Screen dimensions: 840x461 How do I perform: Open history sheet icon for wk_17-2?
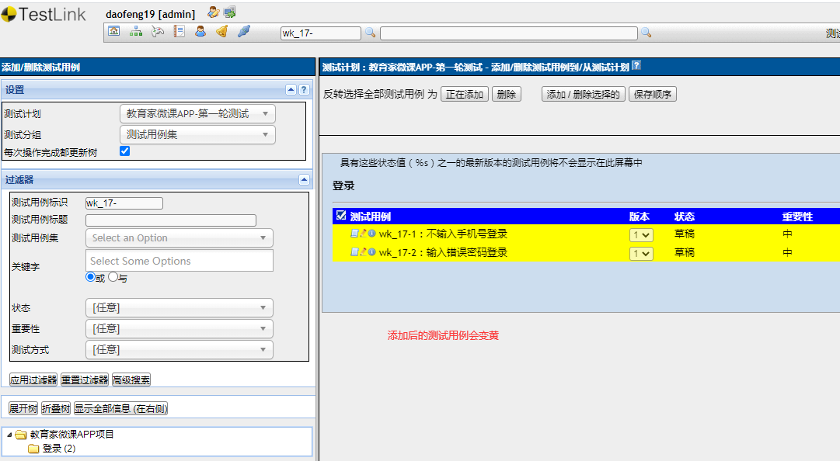tap(354, 252)
